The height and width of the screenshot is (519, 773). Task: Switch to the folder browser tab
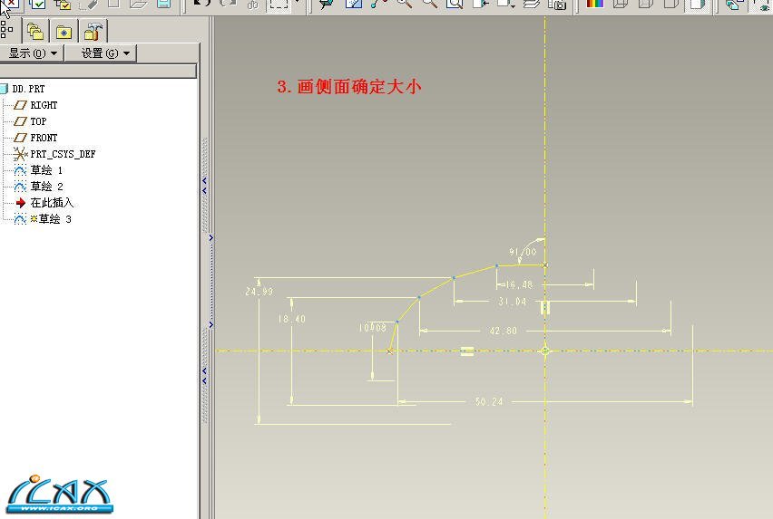pos(35,32)
